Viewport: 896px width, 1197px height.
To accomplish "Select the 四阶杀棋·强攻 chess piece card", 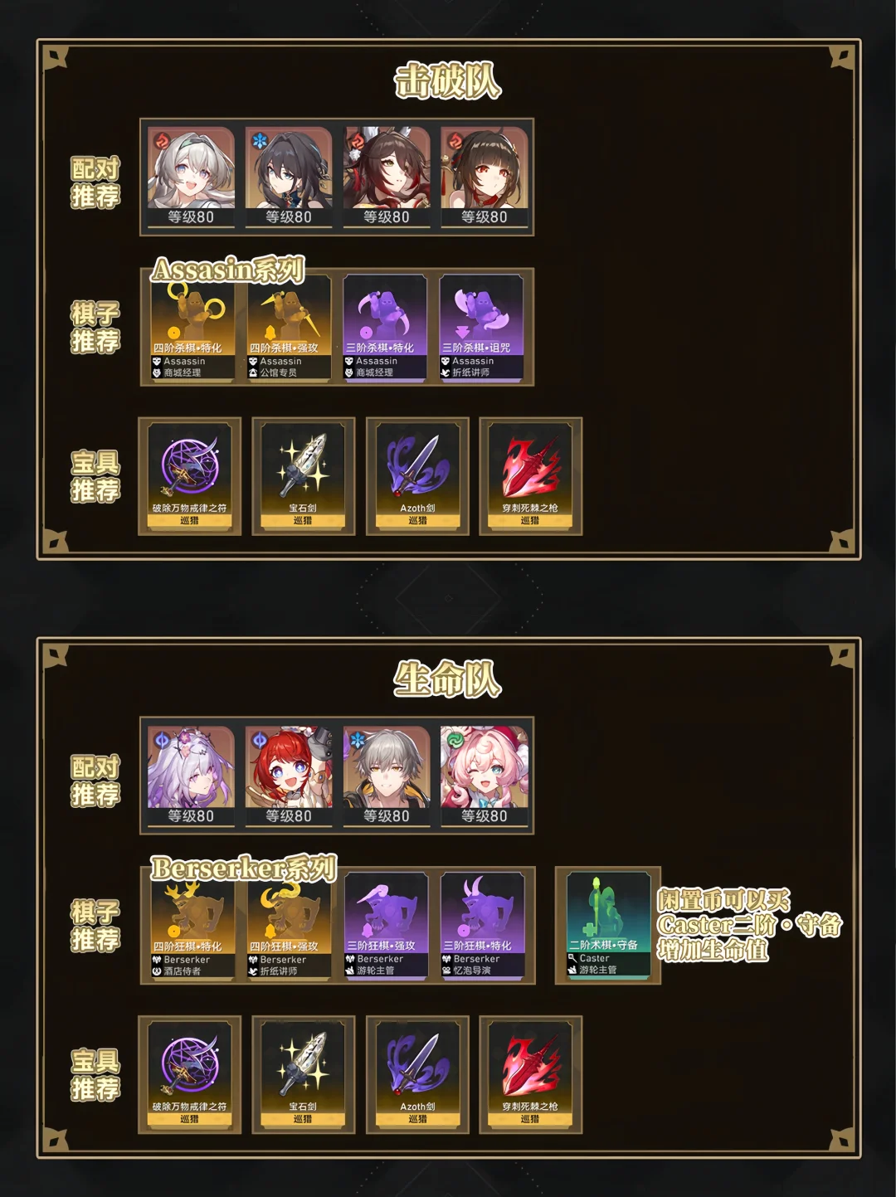I will (x=290, y=328).
